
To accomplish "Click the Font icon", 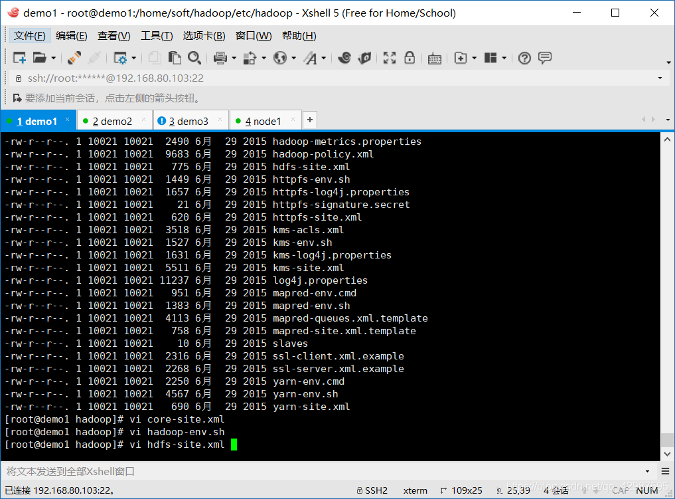I will click(x=311, y=58).
